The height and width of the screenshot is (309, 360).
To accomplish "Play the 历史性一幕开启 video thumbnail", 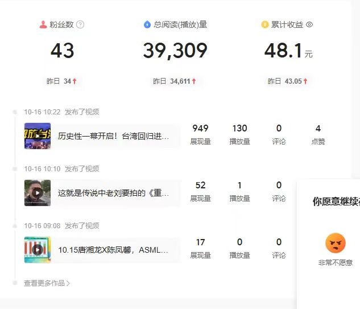I will 38,136.
